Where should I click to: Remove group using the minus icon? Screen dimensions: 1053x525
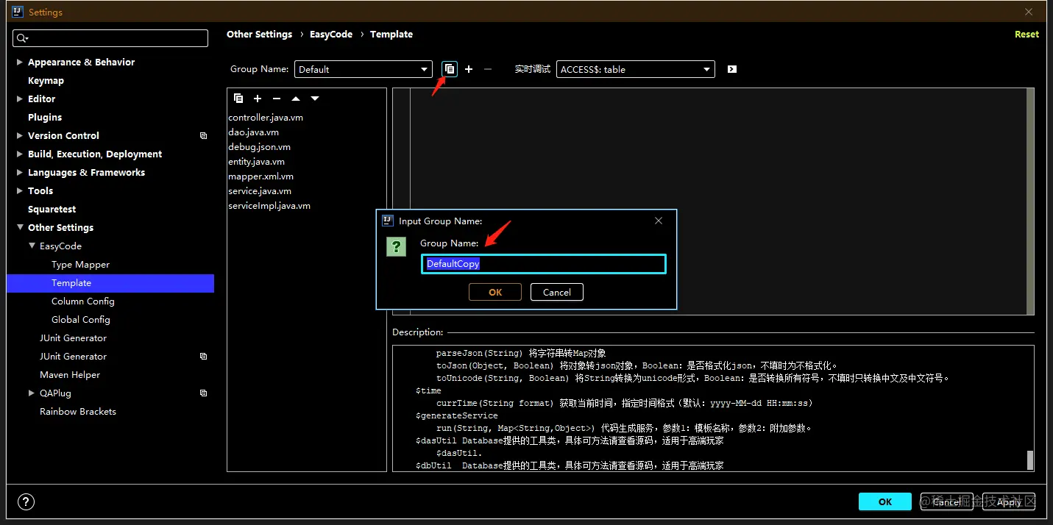click(x=488, y=69)
